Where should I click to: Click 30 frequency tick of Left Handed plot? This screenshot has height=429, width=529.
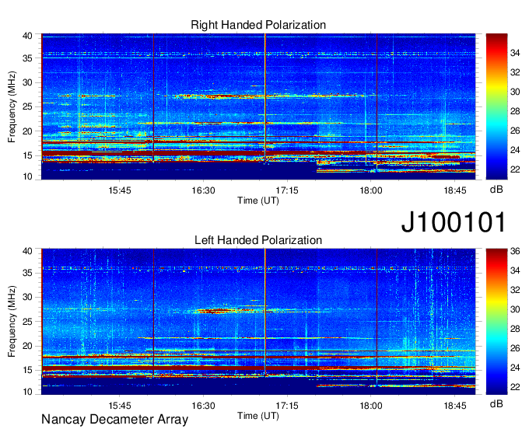27,297
